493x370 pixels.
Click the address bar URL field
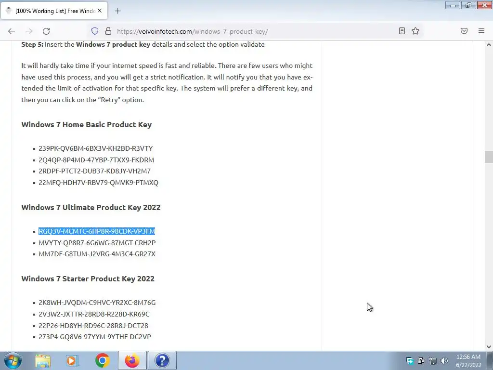[255, 31]
